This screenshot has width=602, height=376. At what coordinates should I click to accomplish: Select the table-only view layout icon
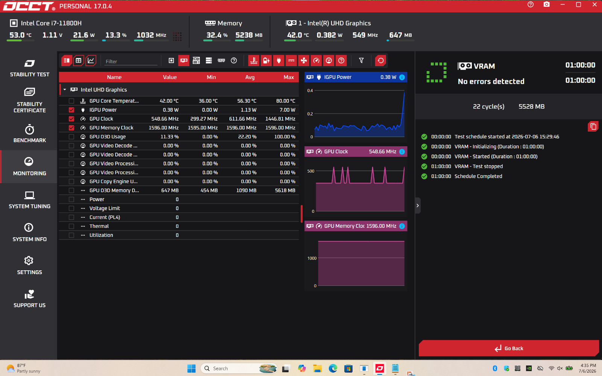click(79, 61)
